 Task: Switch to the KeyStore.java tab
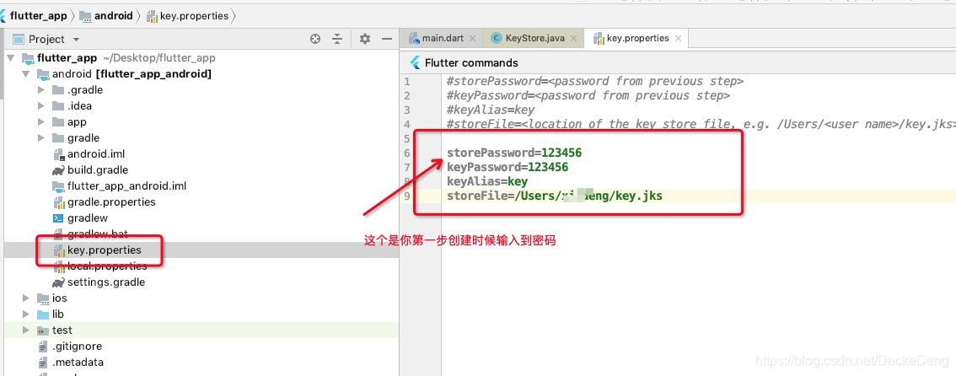[x=535, y=38]
